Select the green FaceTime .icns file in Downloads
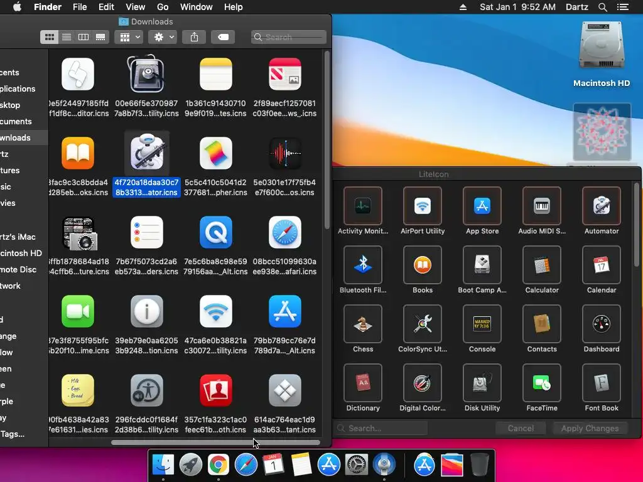This screenshot has width=643, height=482. click(78, 311)
